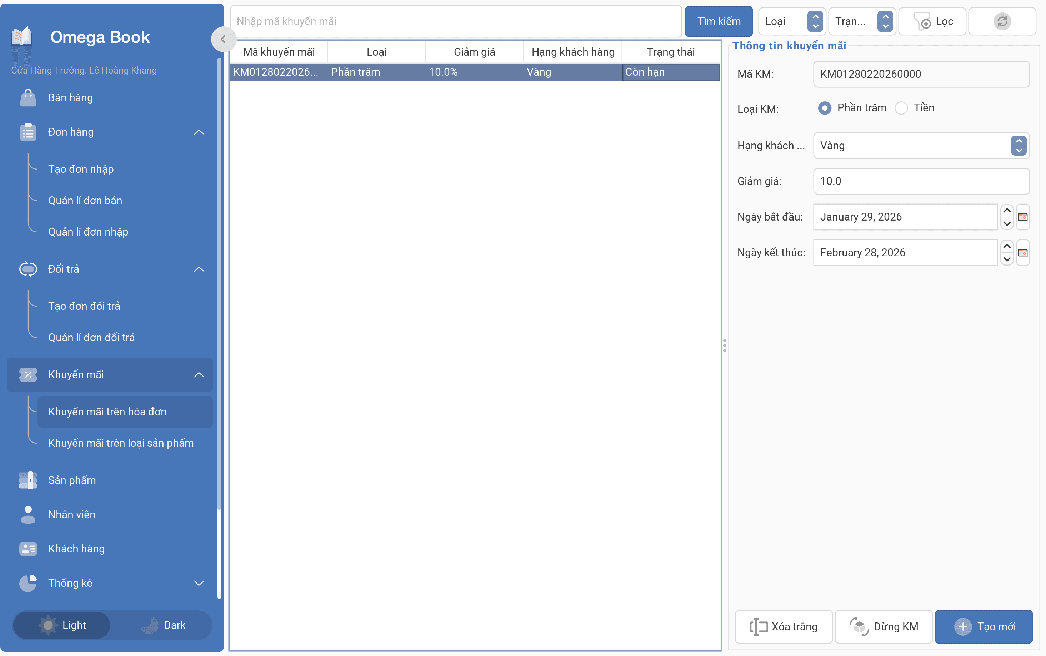This screenshot has height=656, width=1046.
Task: Expand the Thống kê menu chevron
Action: (199, 583)
